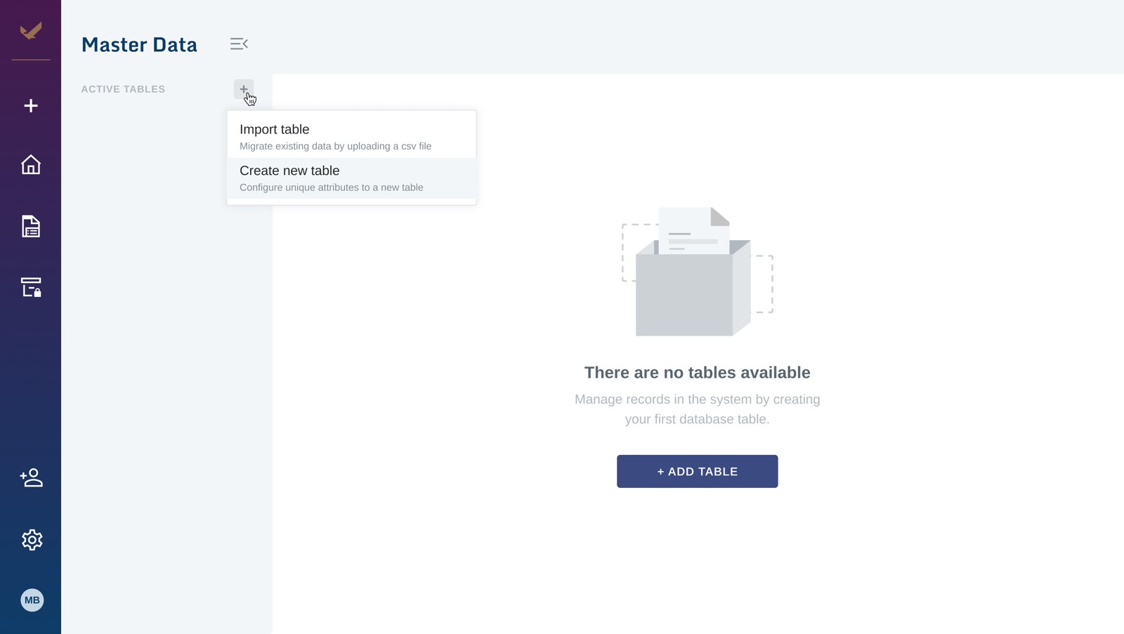Image resolution: width=1124 pixels, height=634 pixels.
Task: Select Import table from the menu
Action: pyautogui.click(x=351, y=137)
